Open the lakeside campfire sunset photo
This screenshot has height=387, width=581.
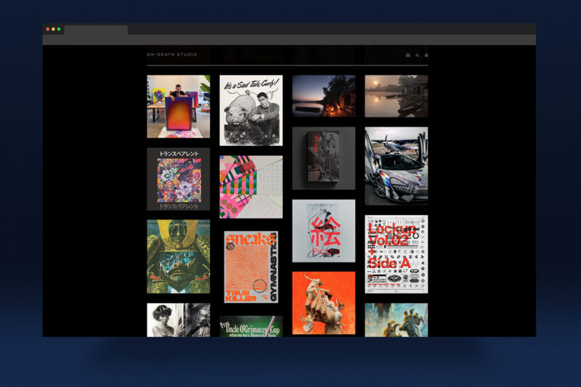click(323, 96)
